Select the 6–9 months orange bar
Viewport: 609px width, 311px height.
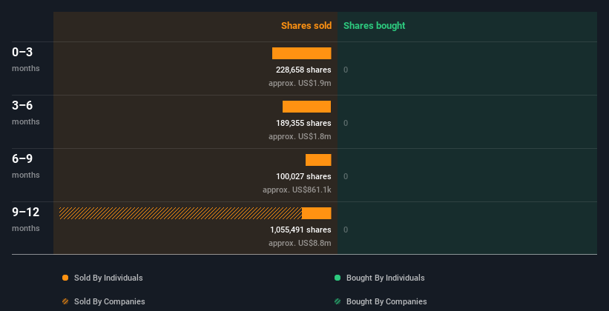(318, 160)
